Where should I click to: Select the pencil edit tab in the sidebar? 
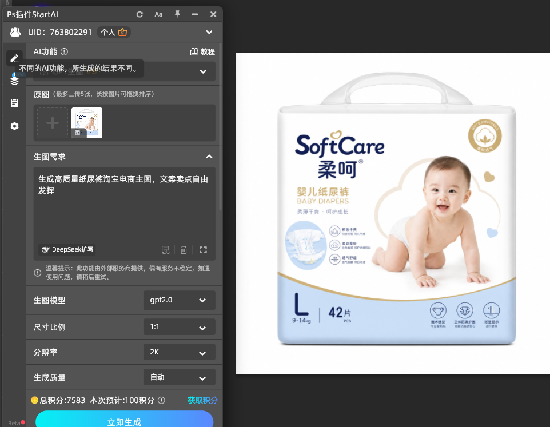(14, 58)
